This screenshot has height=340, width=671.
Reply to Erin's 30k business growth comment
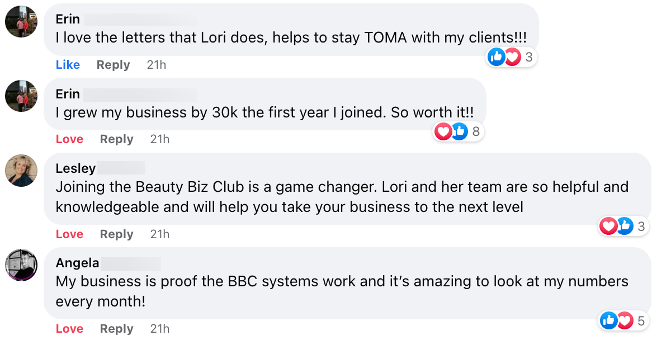[x=116, y=139]
